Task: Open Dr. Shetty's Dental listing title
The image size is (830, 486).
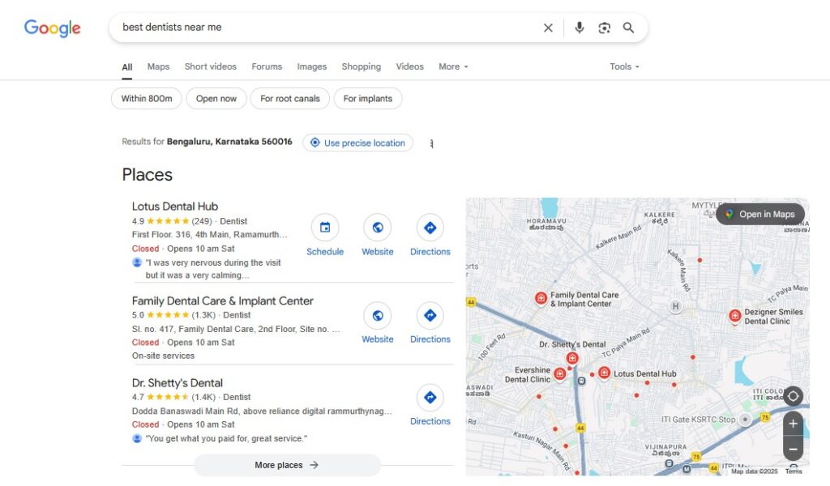Action: click(x=178, y=383)
